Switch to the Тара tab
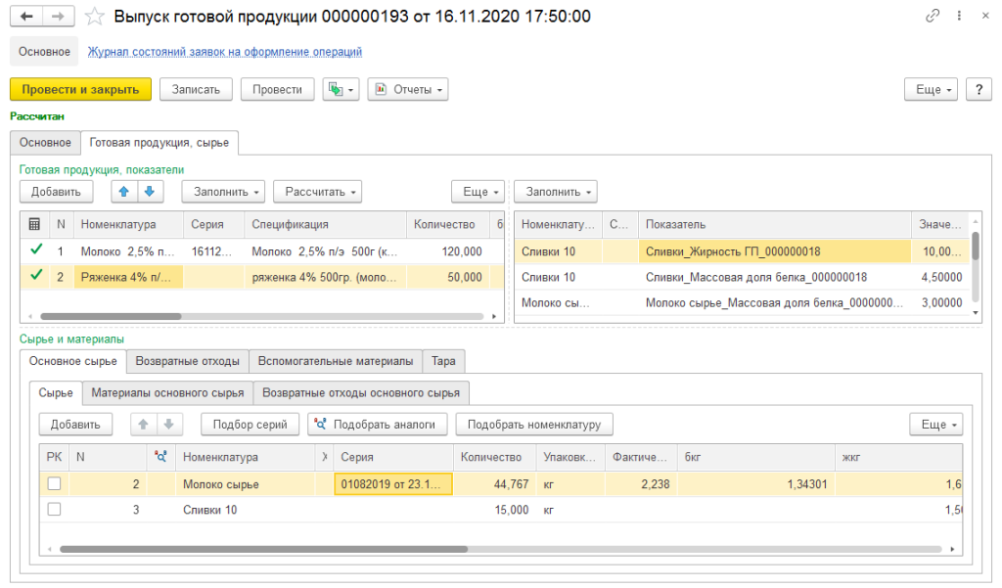1002x588 pixels. (443, 361)
